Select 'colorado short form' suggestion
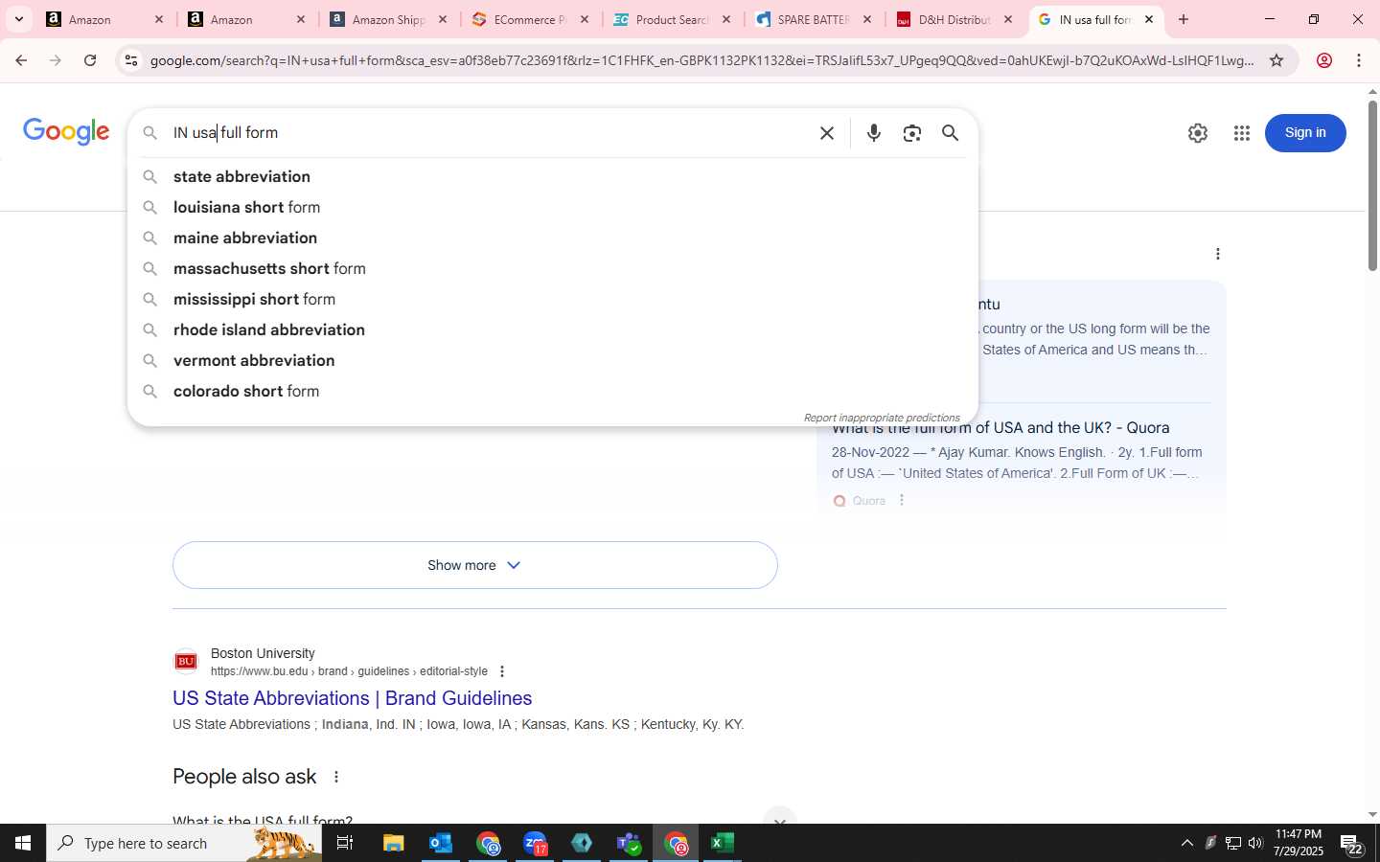The width and height of the screenshot is (1380, 862). (x=552, y=391)
